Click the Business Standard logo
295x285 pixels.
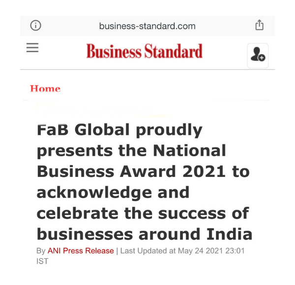(144, 51)
